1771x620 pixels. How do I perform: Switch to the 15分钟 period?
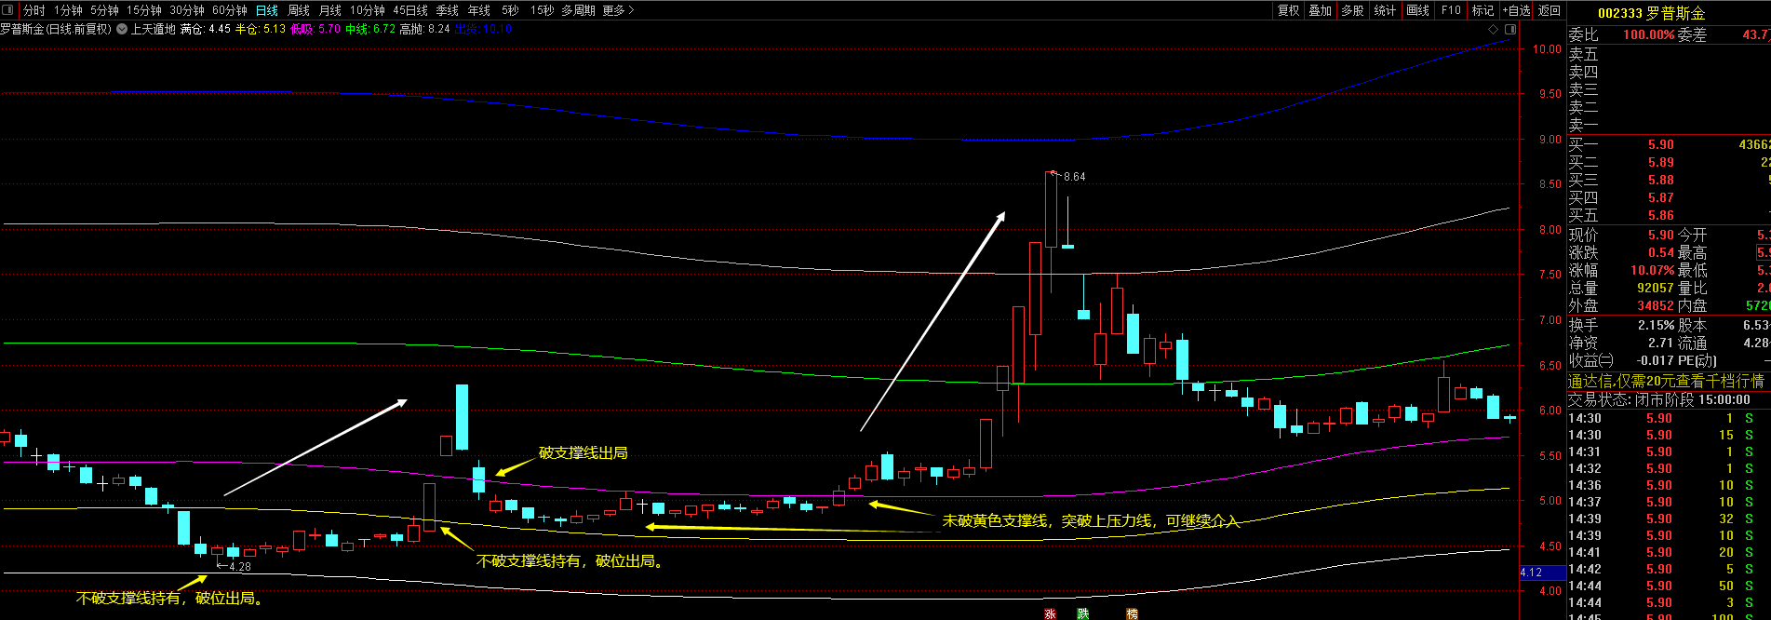click(144, 10)
